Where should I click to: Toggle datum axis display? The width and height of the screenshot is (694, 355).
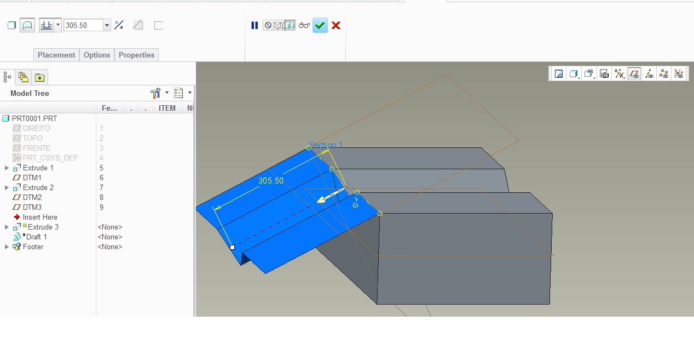649,73
